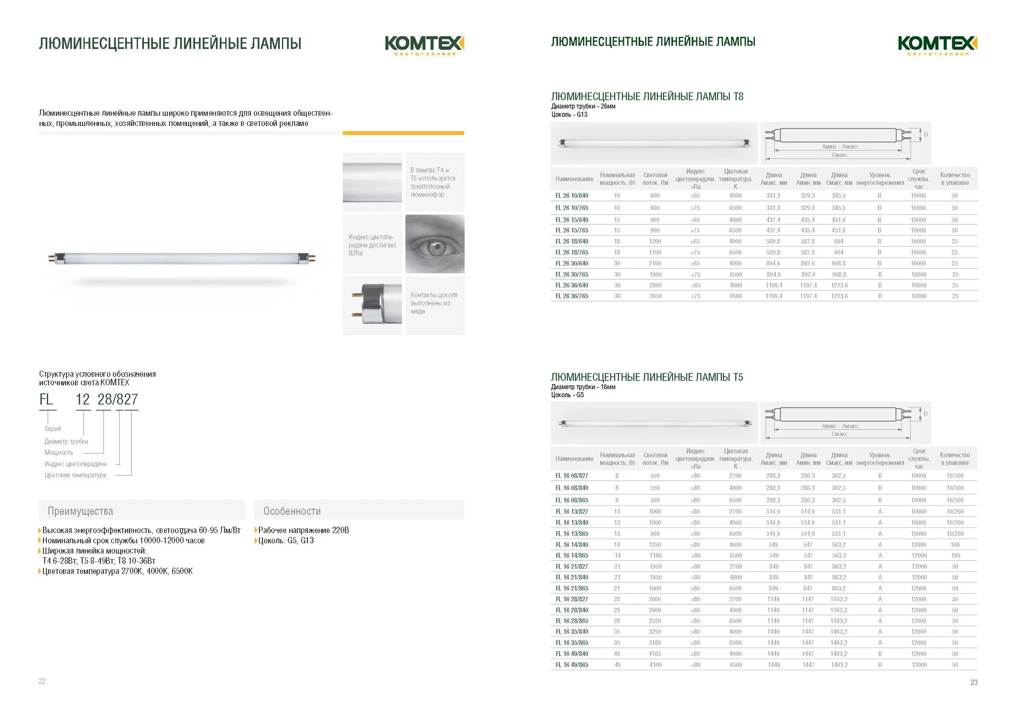1014x717 pixels.
Task: Click the T8 lamp dimension diagram
Action: (x=845, y=143)
